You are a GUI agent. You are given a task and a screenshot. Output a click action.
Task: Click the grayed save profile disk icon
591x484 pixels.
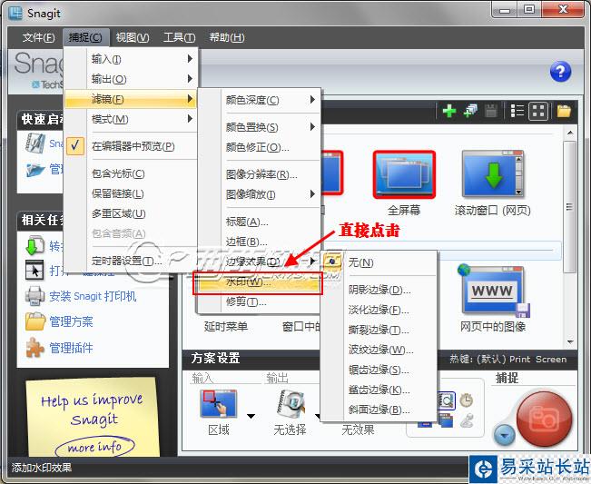click(491, 111)
